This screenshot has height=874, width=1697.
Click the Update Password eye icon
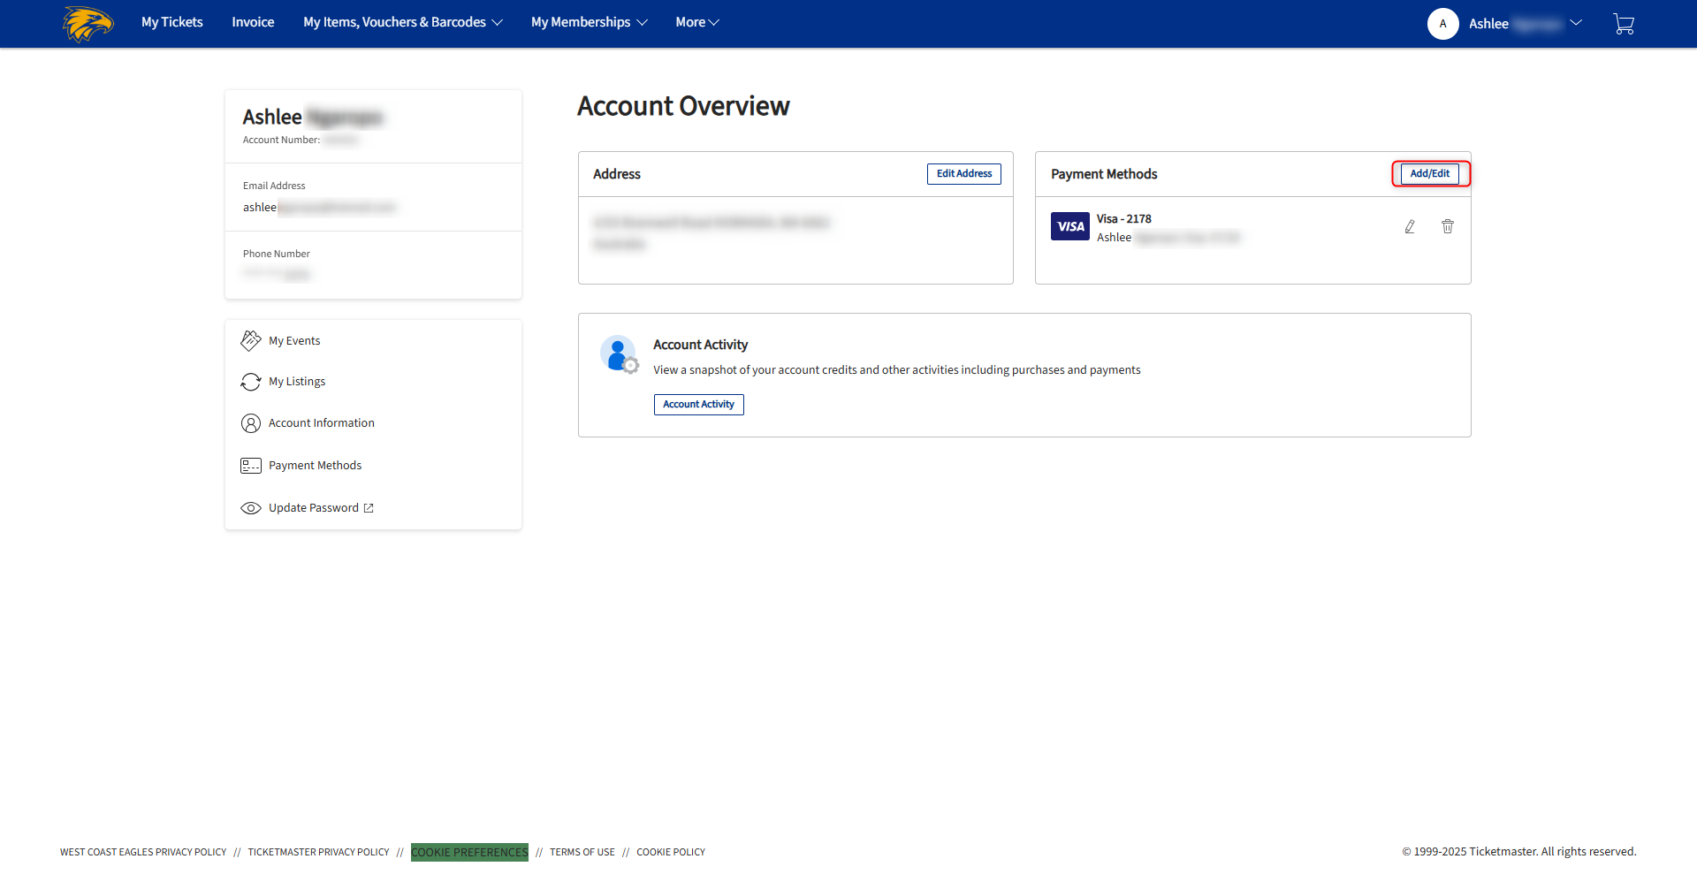coord(251,507)
